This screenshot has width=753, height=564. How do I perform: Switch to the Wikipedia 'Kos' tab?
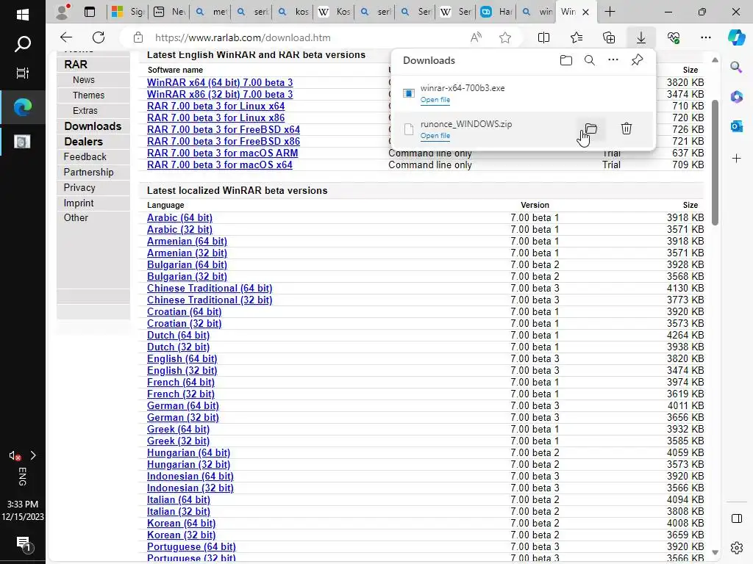pyautogui.click(x=334, y=12)
